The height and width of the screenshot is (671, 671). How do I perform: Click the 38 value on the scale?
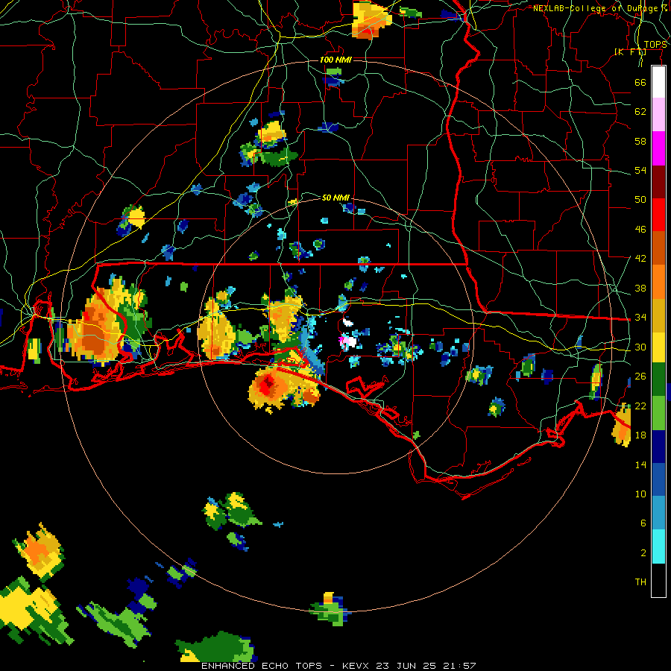click(640, 288)
